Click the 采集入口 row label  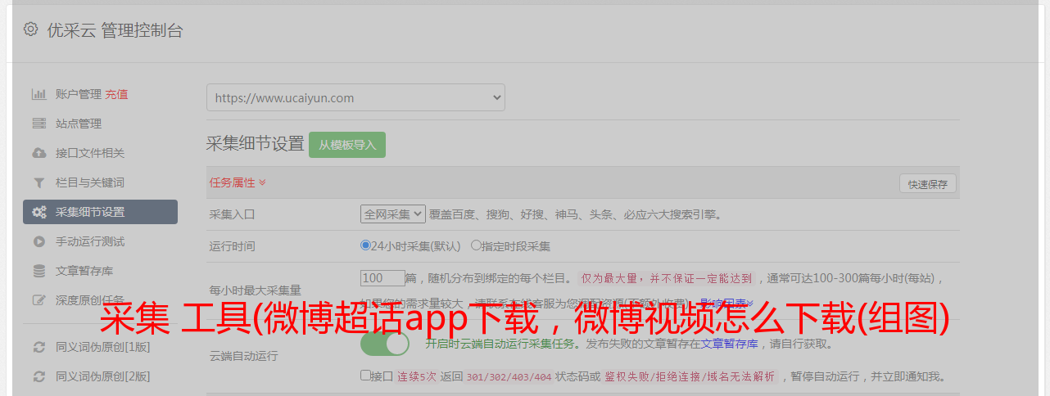click(x=233, y=214)
